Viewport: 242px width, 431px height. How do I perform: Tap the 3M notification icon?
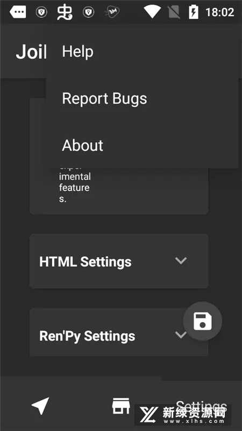112,12
